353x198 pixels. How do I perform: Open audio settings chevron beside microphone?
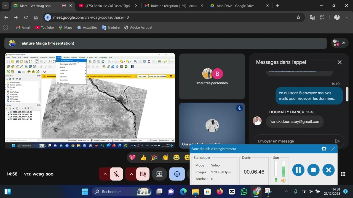(105, 174)
